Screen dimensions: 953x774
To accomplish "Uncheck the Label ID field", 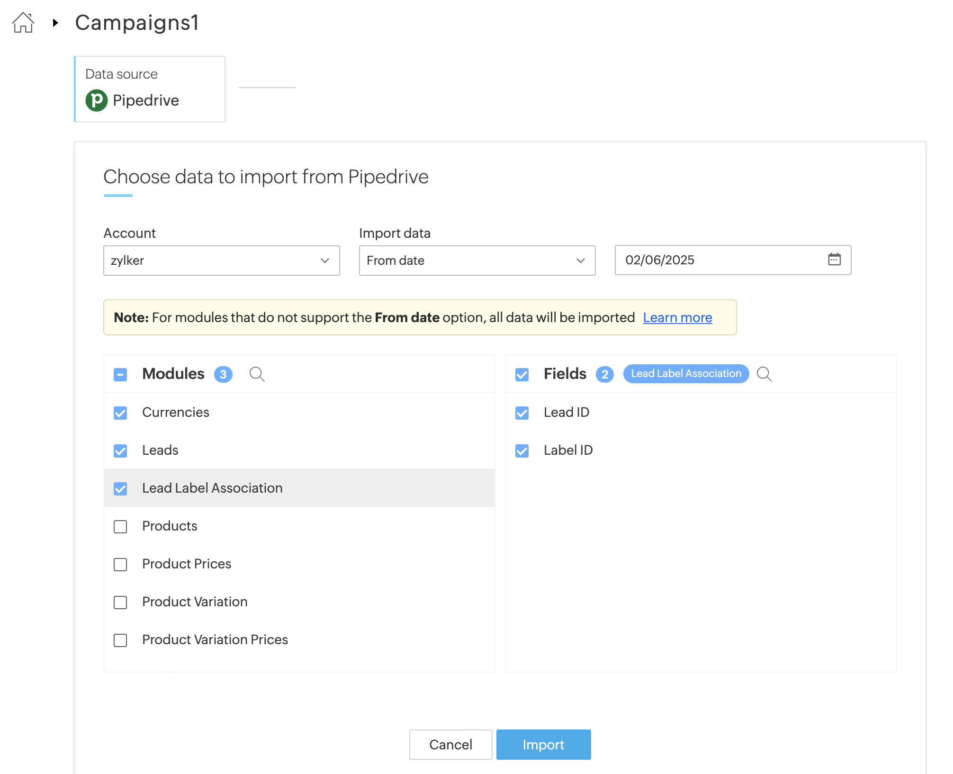I will point(522,451).
